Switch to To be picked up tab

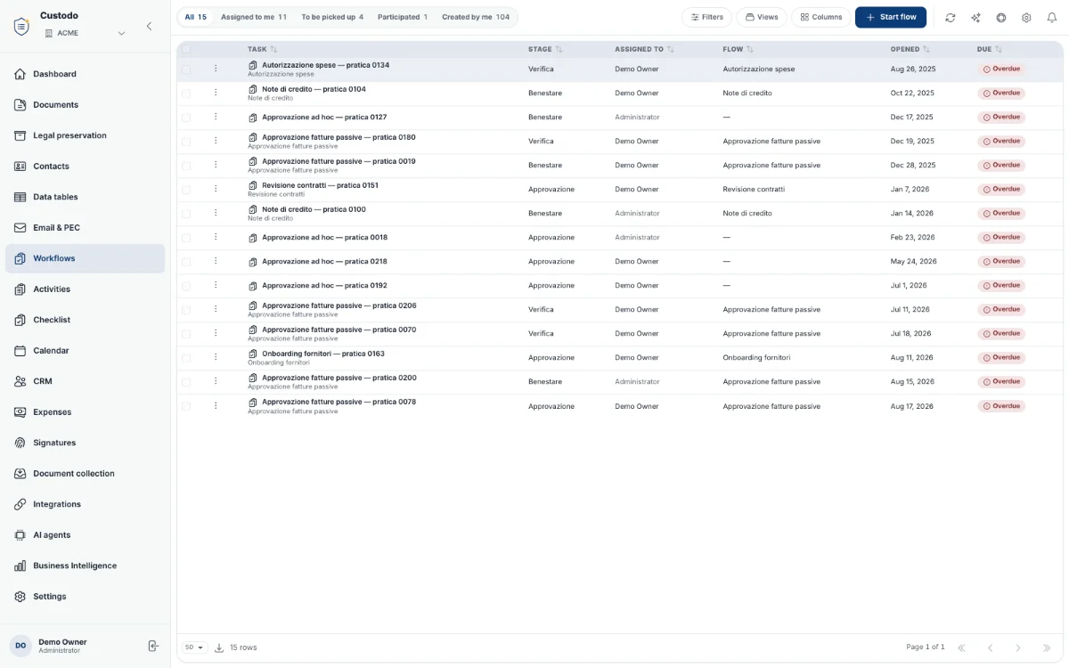pos(332,17)
